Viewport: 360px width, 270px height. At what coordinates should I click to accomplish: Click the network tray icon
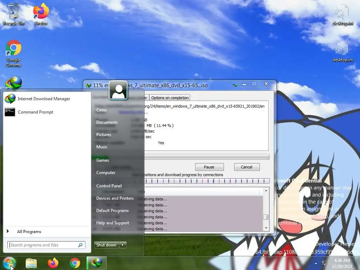pyautogui.click(x=324, y=263)
